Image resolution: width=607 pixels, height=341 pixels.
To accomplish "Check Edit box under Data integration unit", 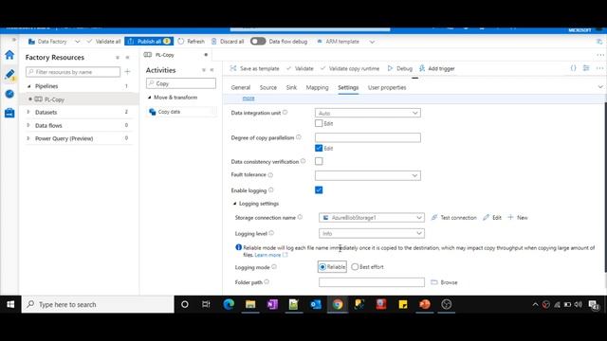I will 319,123.
